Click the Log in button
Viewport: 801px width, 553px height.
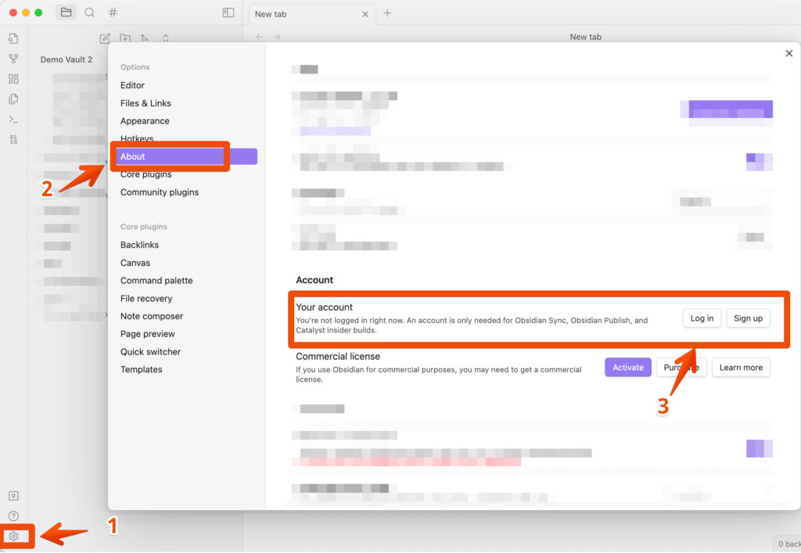pos(702,318)
